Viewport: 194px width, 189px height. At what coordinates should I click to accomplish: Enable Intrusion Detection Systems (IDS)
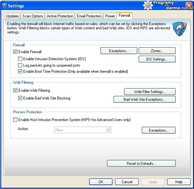pos(20,59)
